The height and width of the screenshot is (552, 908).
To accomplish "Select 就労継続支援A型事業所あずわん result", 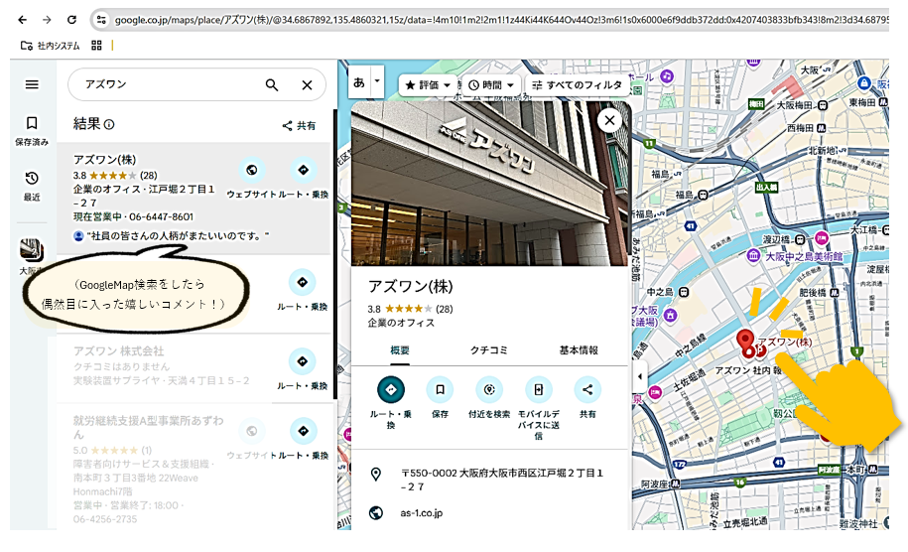I will (x=148, y=427).
